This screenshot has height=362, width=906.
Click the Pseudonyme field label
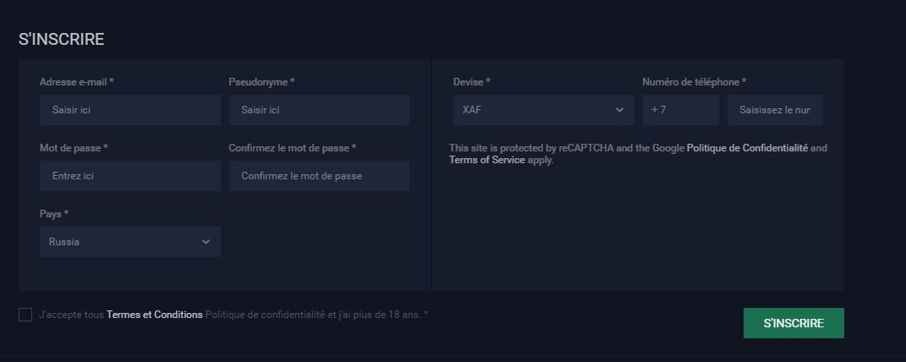coord(261,82)
